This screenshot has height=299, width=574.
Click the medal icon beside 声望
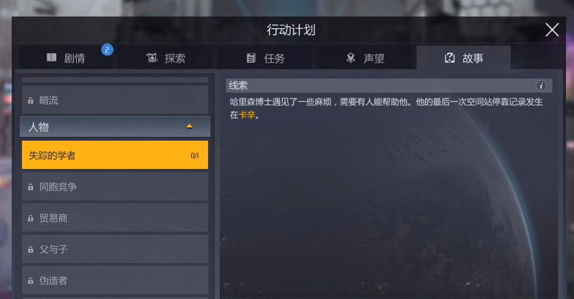350,58
